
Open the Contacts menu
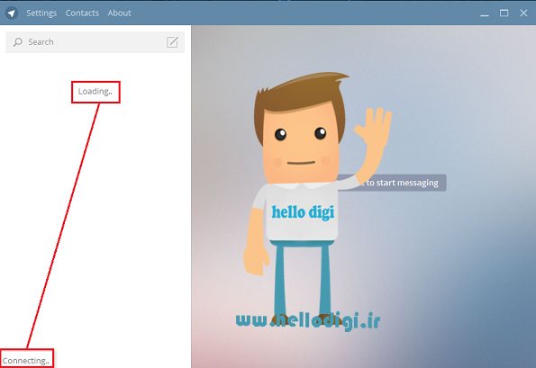click(82, 13)
